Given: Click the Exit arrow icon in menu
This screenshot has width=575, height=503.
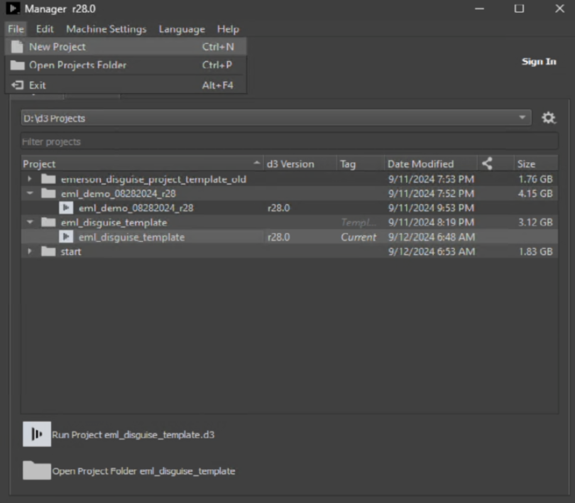Looking at the screenshot, I should click(x=17, y=85).
